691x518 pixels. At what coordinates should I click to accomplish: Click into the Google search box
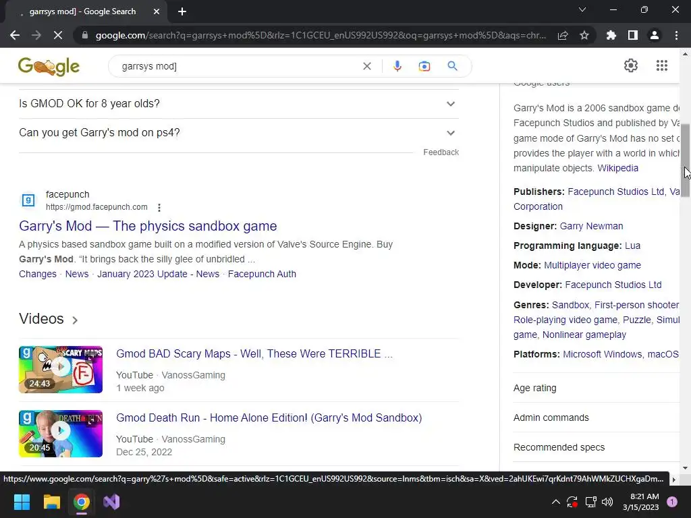[238, 66]
